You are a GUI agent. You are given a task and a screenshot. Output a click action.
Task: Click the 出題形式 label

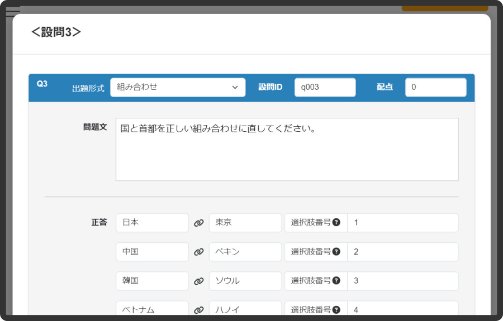[88, 88]
